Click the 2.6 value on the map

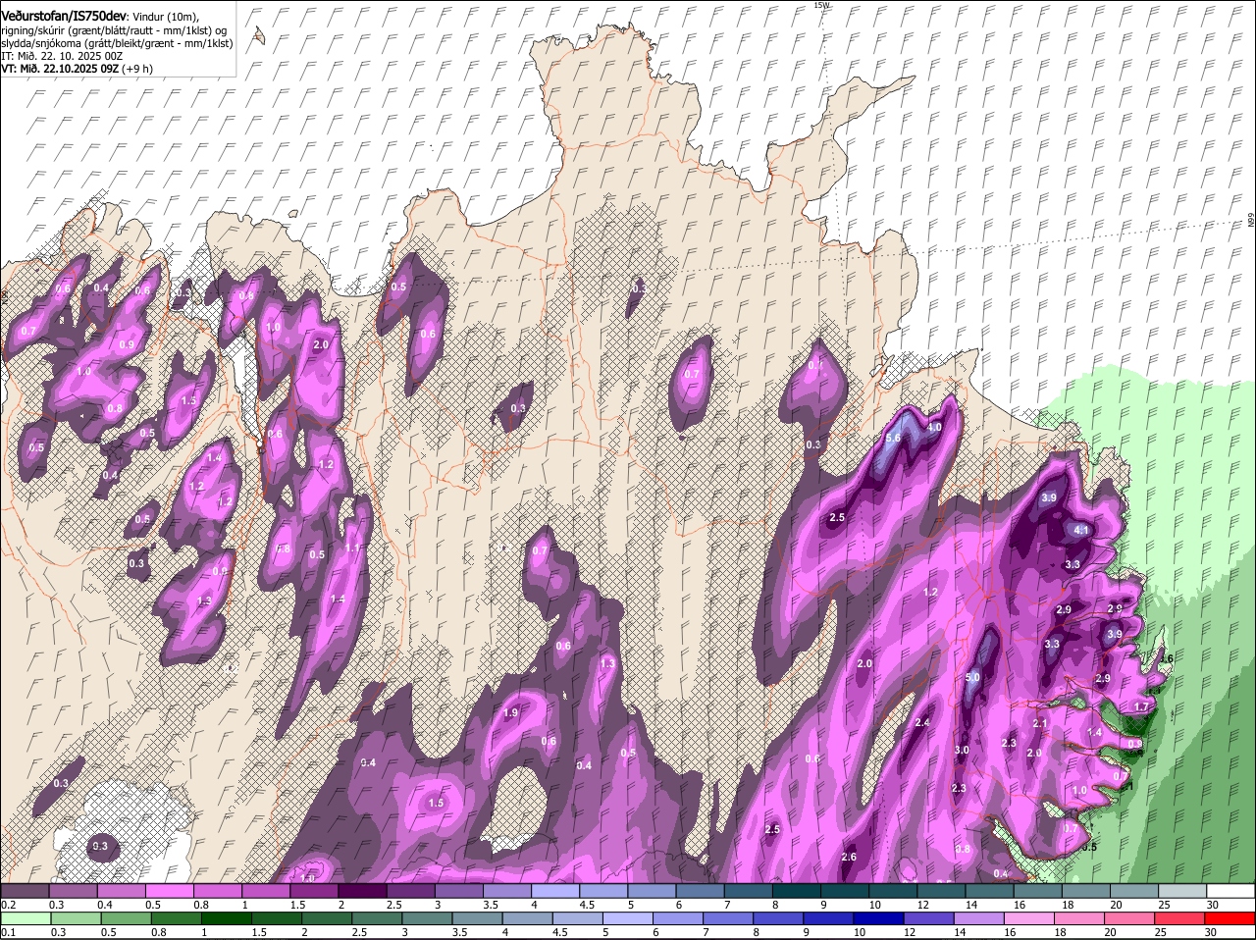[x=849, y=857]
